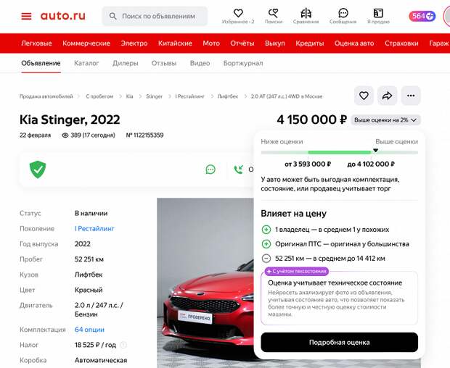450x368 pixels.
Task: Open I Рестайлинг generation link in specs
Action: click(94, 229)
